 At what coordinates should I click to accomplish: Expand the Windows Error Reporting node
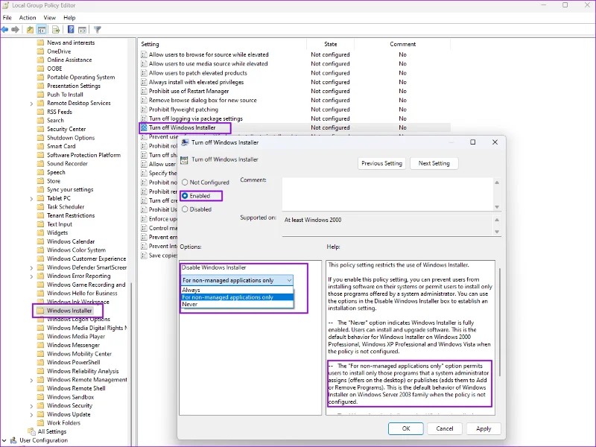pos(31,276)
